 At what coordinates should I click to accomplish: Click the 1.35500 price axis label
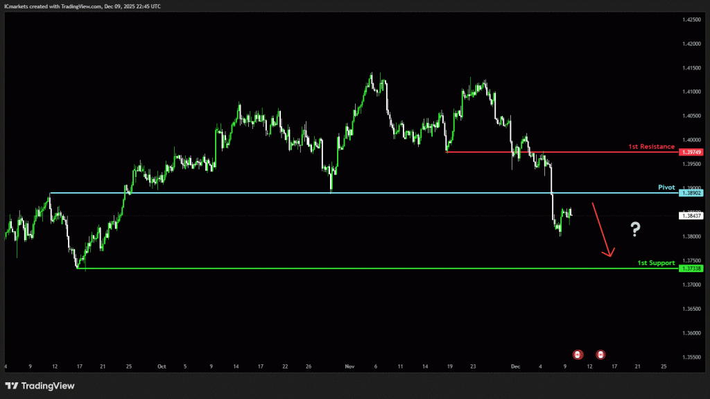tap(691, 357)
